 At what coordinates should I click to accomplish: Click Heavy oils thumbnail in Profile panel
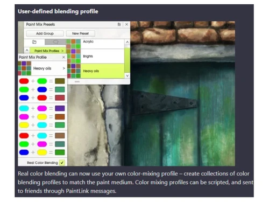point(25,68)
